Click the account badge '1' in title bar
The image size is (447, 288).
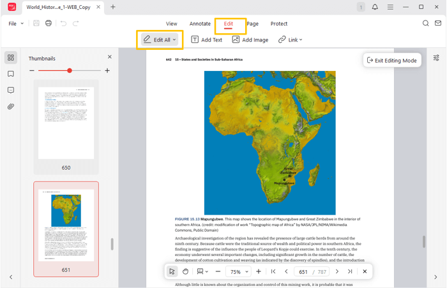361,7
